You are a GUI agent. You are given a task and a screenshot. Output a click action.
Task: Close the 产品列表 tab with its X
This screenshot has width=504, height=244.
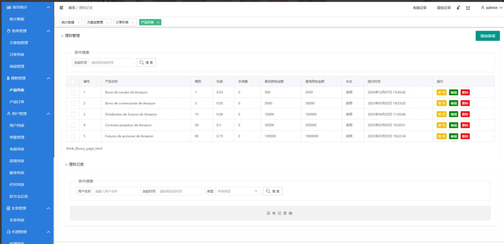(x=158, y=22)
